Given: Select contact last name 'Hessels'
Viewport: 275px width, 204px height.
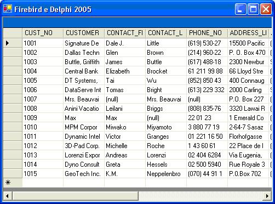Looking at the screenshot, I should (x=166, y=165).
